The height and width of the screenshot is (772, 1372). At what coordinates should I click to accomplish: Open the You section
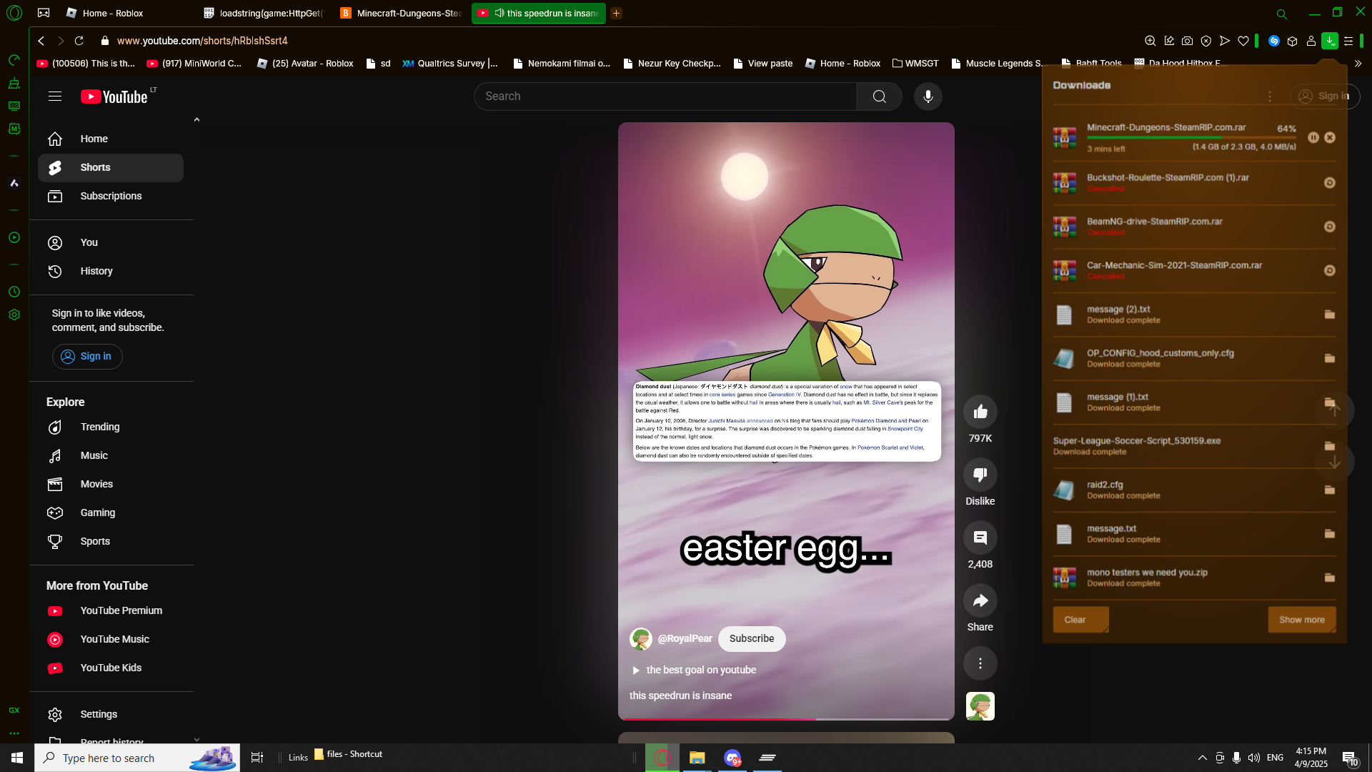click(111, 242)
